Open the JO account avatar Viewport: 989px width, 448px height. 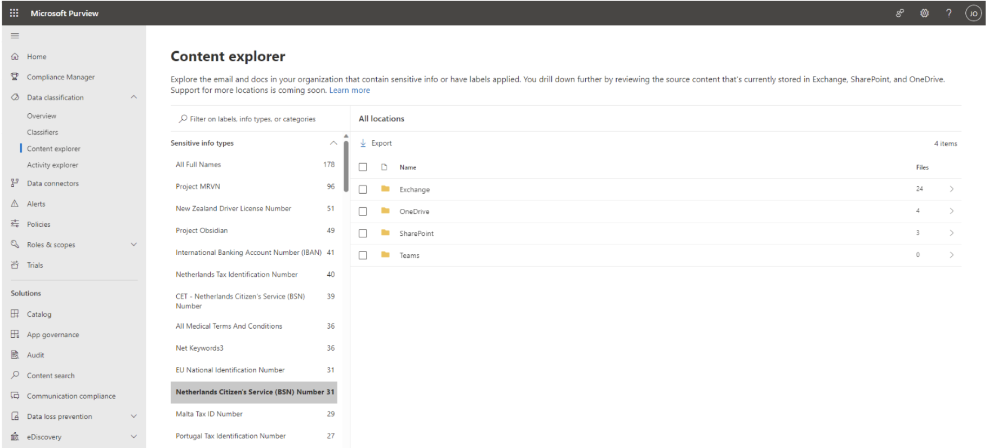coord(973,14)
